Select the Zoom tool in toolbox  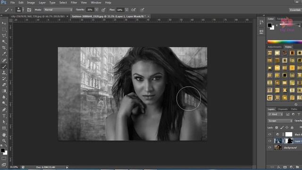tap(4, 141)
